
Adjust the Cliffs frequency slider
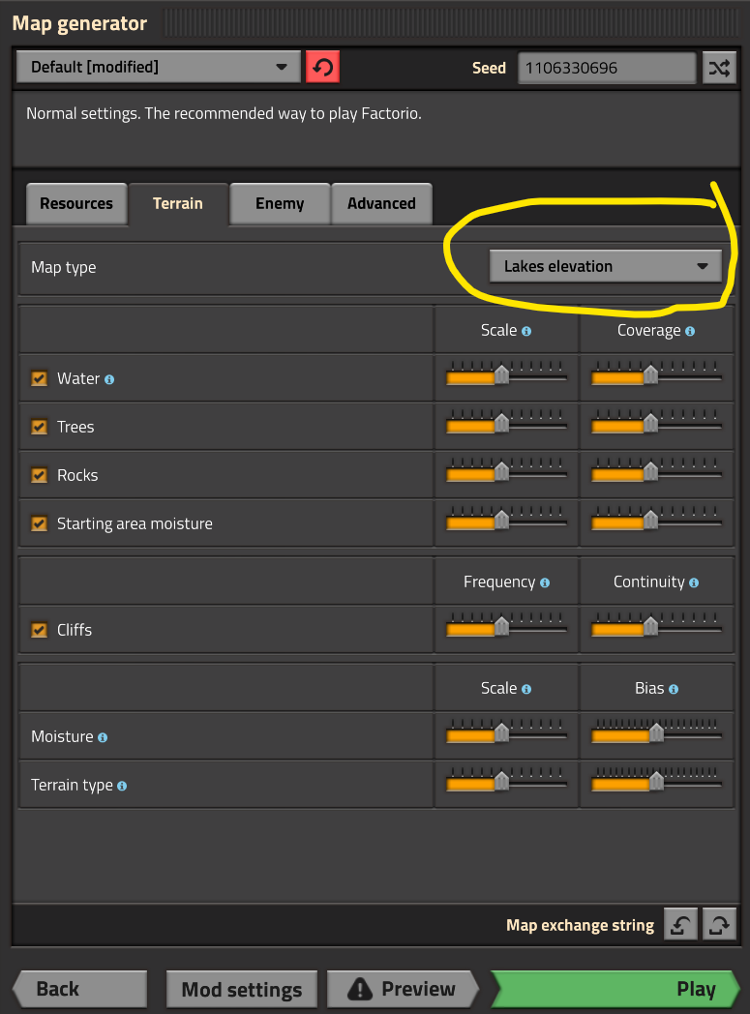tap(506, 625)
